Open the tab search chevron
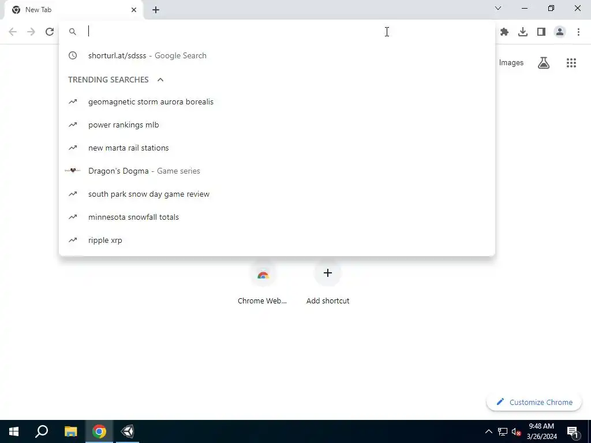The image size is (591, 443). click(x=498, y=8)
